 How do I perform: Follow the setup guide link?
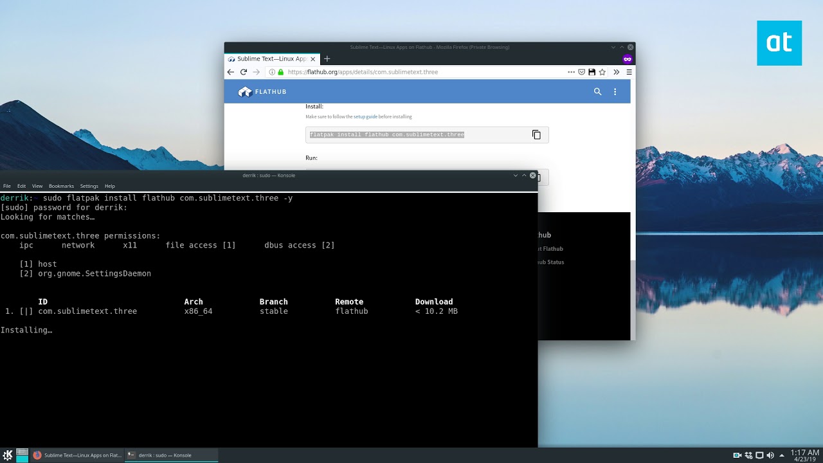[x=365, y=117]
